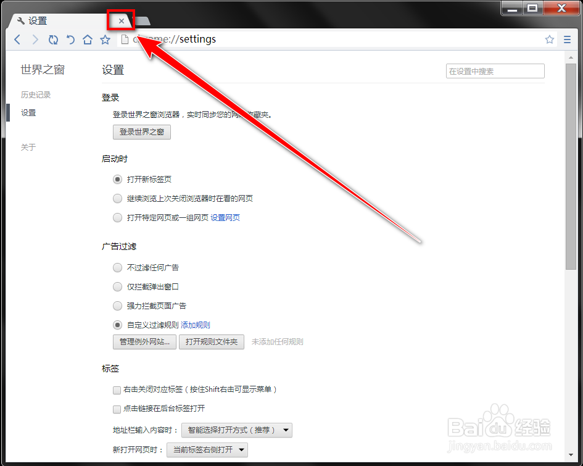Viewport: 583px width, 466px height.
Task: Restore closed tab with undo arrow icon
Action: [70, 40]
